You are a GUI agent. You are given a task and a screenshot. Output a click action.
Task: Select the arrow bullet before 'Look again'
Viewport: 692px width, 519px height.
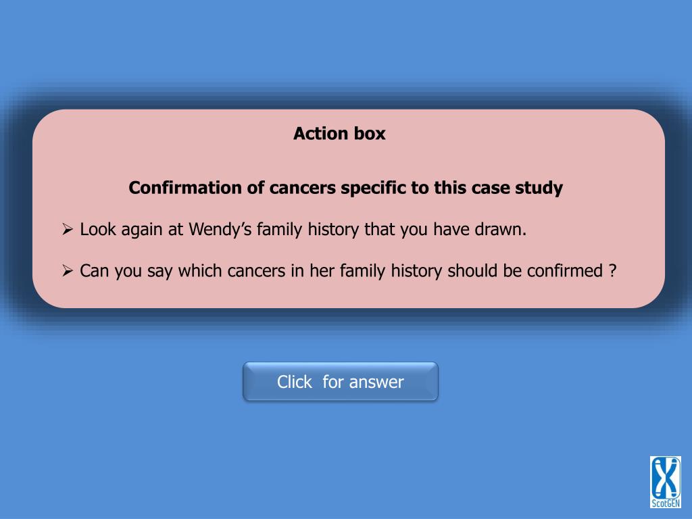(x=67, y=230)
